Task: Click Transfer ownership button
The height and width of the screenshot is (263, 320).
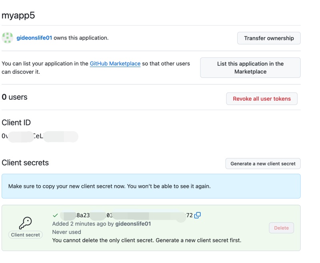Action: (269, 38)
